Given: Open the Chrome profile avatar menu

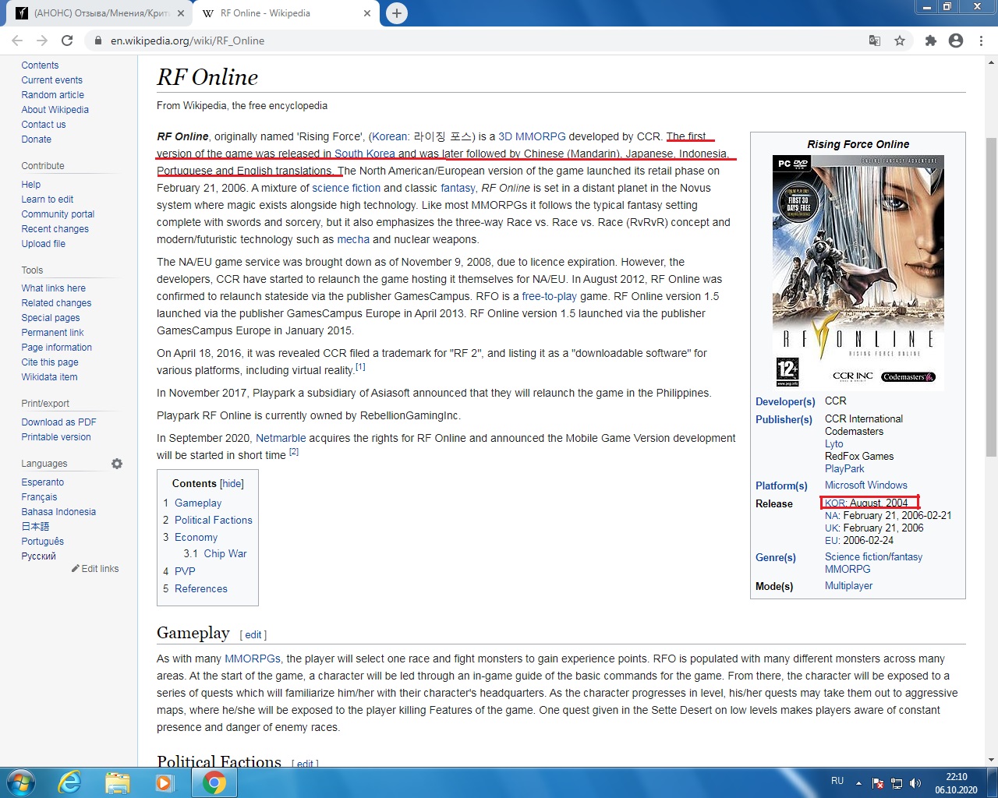Looking at the screenshot, I should tap(956, 41).
